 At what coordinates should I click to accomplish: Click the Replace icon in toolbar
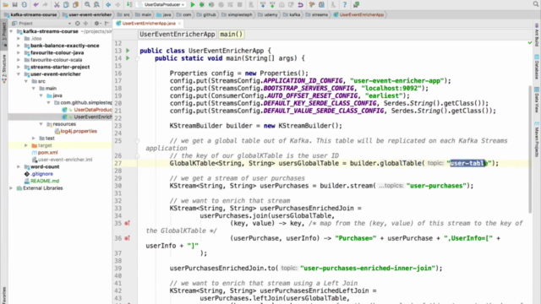96,5
